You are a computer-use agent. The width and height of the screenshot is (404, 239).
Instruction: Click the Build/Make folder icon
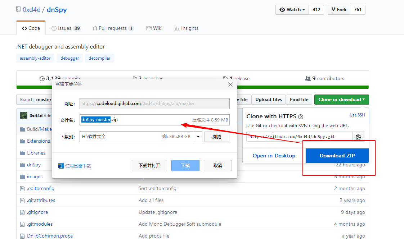coord(23,129)
